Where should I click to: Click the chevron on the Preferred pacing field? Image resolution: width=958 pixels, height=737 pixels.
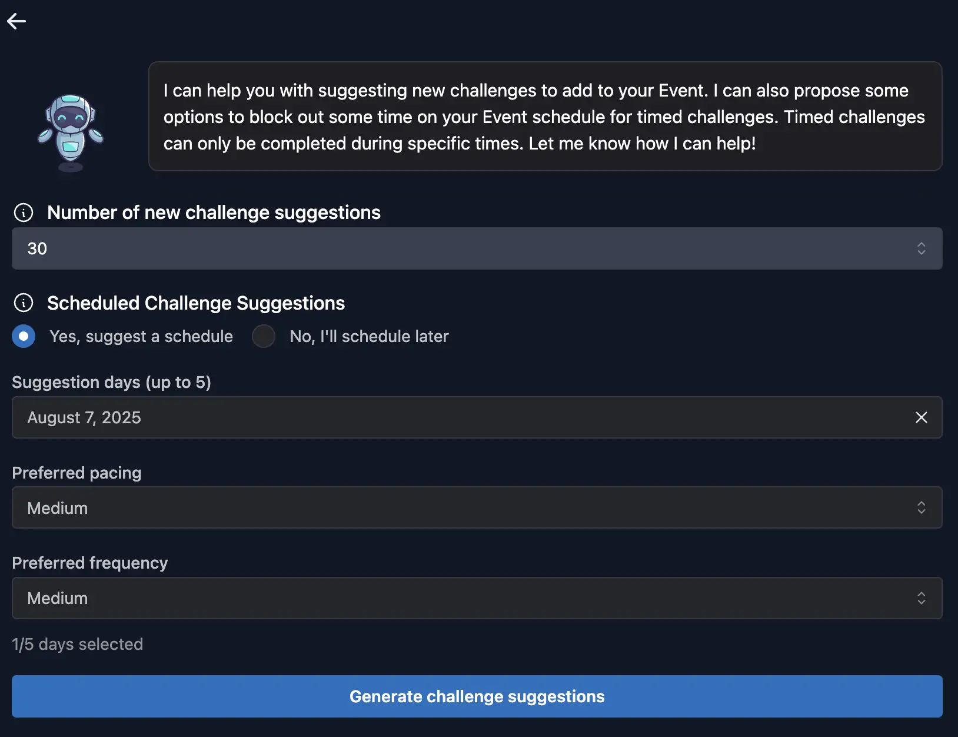(922, 507)
